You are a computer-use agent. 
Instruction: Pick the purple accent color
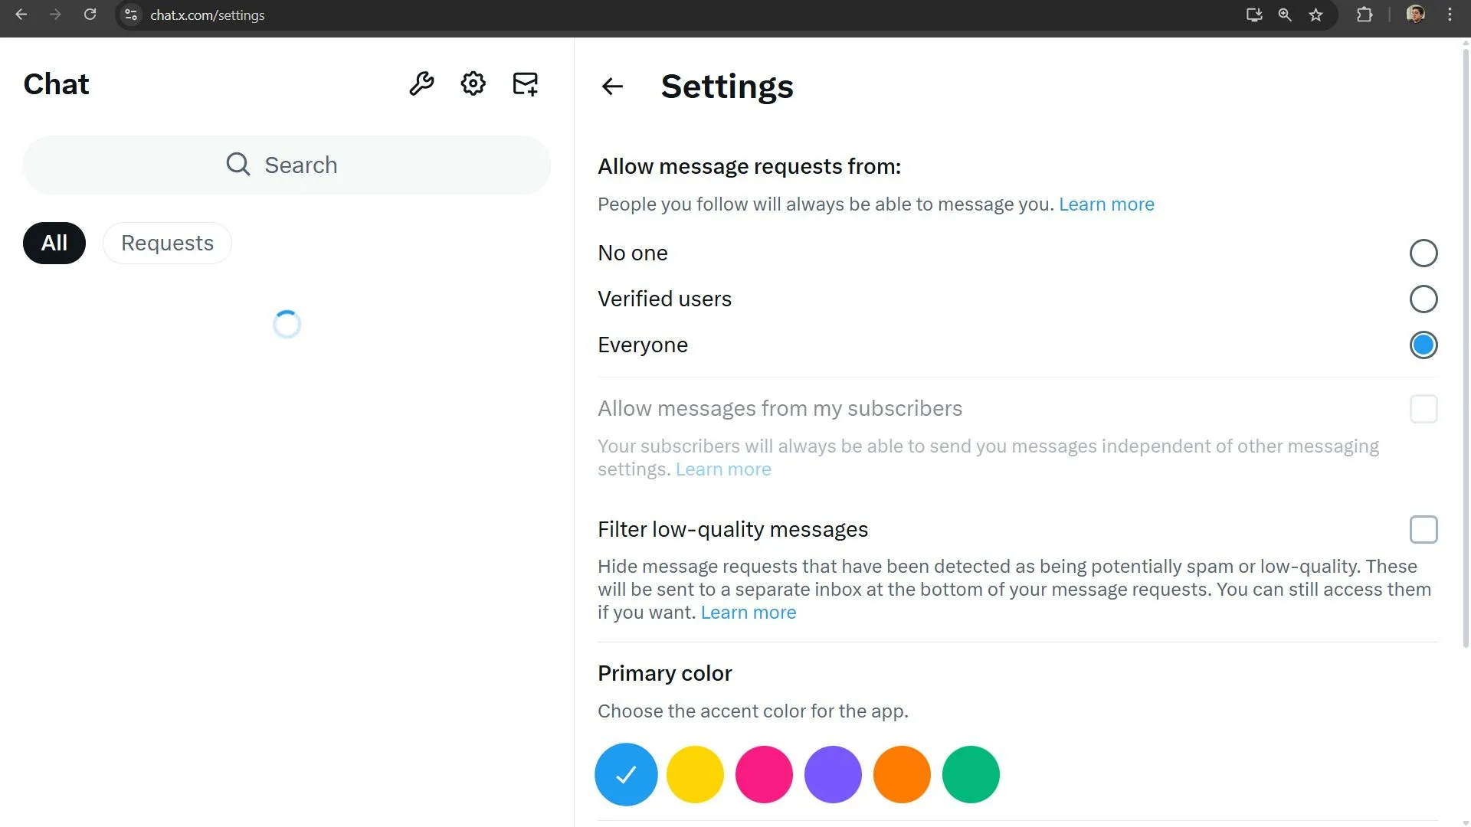point(833,774)
